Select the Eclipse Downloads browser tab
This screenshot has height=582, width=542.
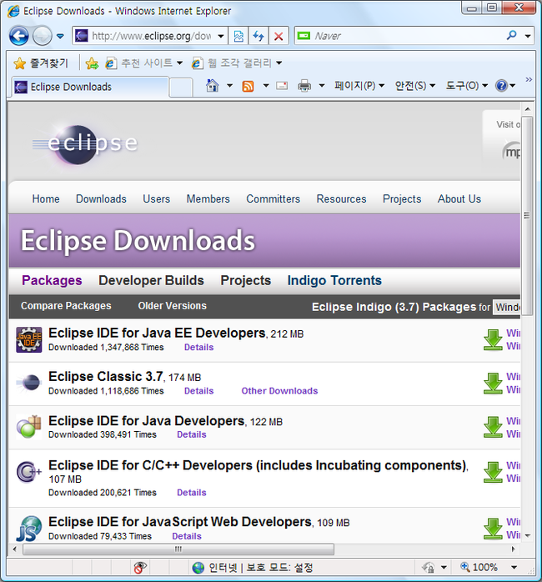click(x=90, y=87)
